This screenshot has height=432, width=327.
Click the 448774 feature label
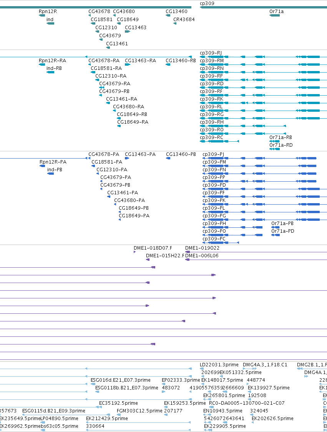[x=256, y=380]
